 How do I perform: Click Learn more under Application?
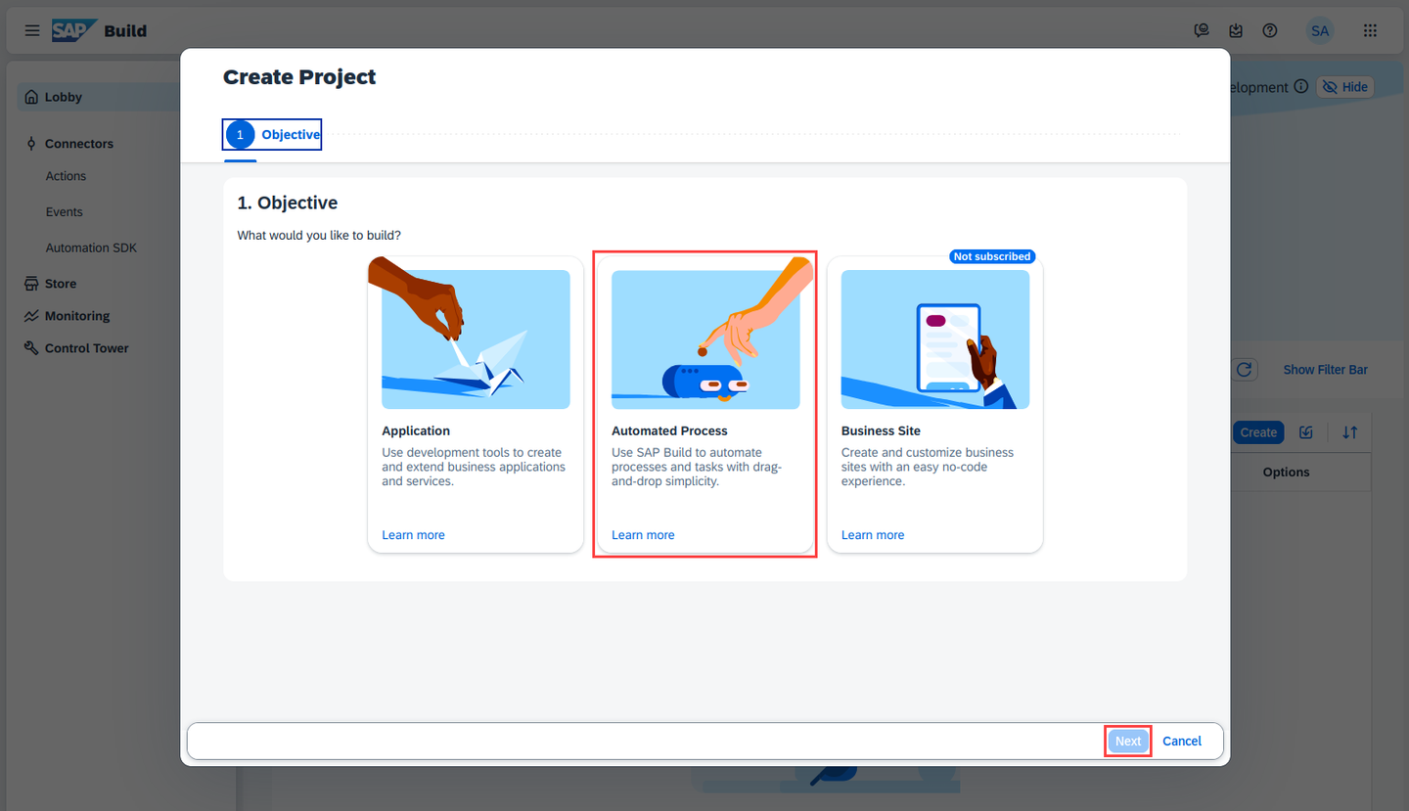(413, 535)
